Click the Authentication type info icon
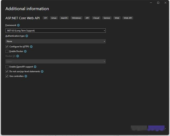 click(27, 36)
